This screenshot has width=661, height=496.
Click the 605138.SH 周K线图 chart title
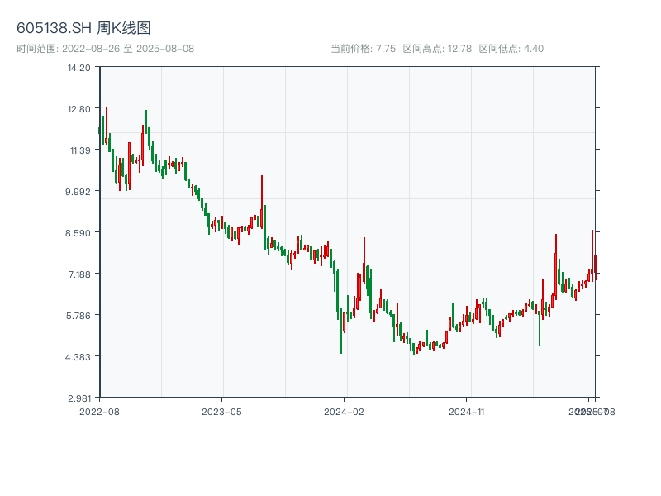pos(83,29)
